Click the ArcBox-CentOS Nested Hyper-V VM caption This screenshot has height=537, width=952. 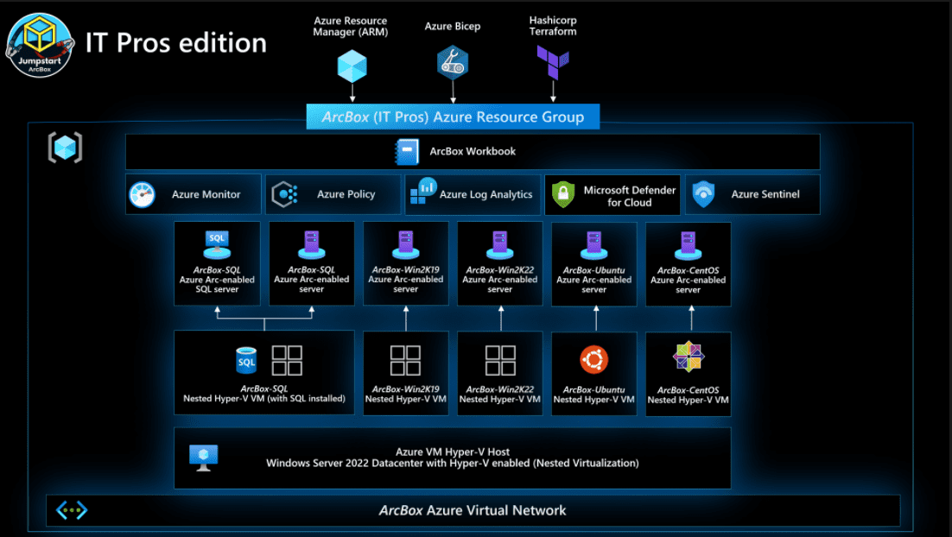688,395
